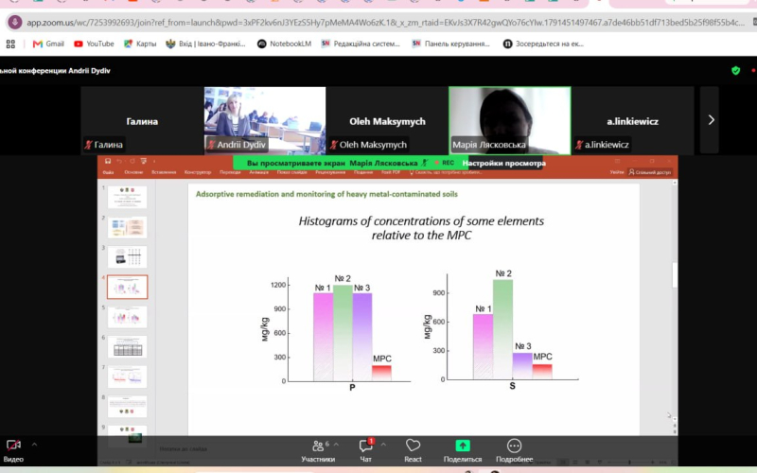Click the save icon in PowerPoint title bar

point(108,161)
